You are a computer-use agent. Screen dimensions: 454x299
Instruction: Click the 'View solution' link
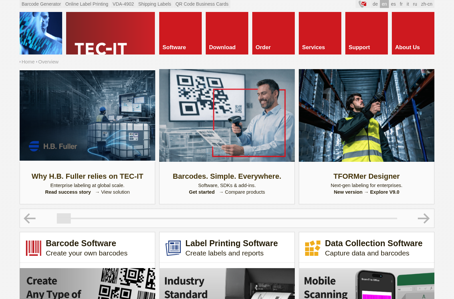click(x=115, y=192)
